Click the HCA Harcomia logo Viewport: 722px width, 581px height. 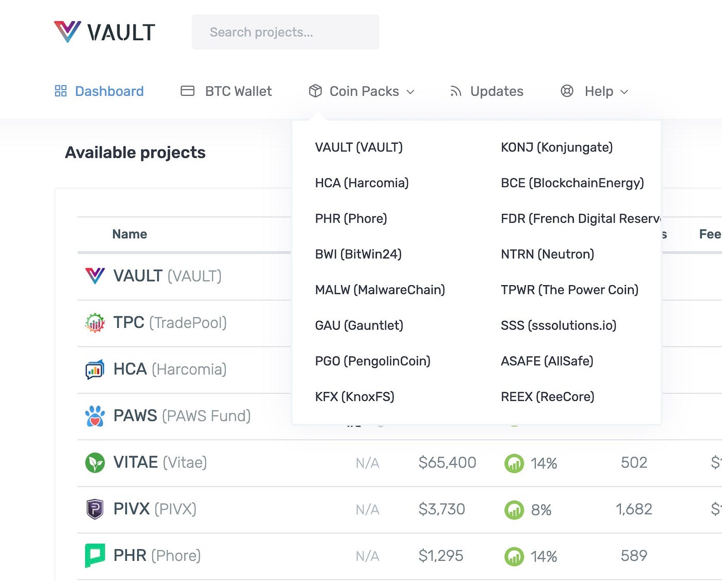(95, 369)
